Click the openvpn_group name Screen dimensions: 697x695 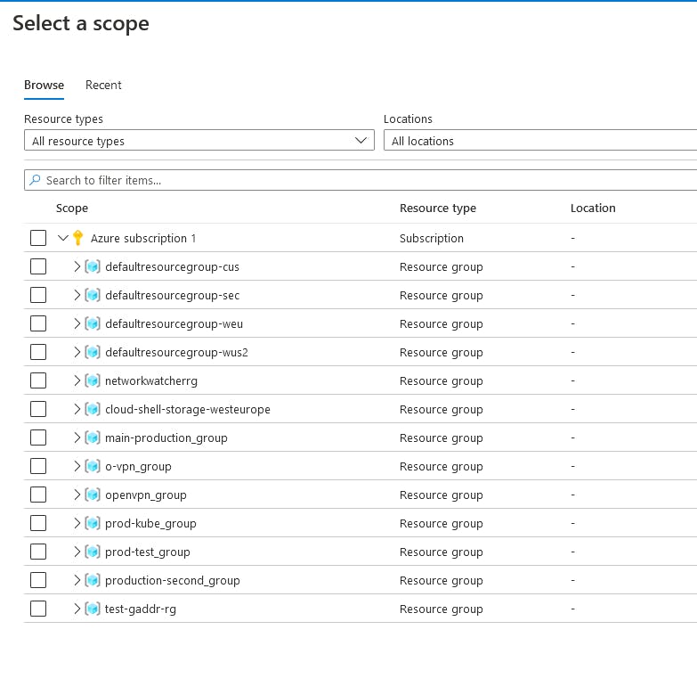(146, 495)
